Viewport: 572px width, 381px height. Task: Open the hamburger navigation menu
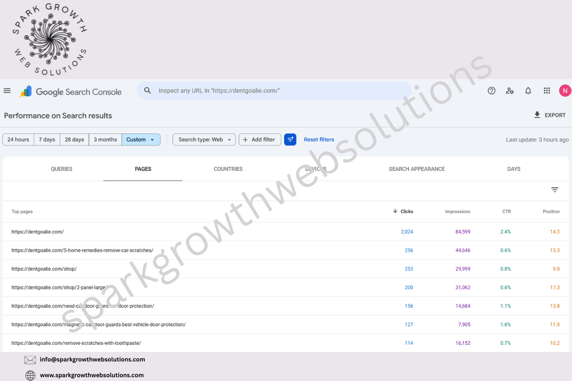pyautogui.click(x=7, y=90)
